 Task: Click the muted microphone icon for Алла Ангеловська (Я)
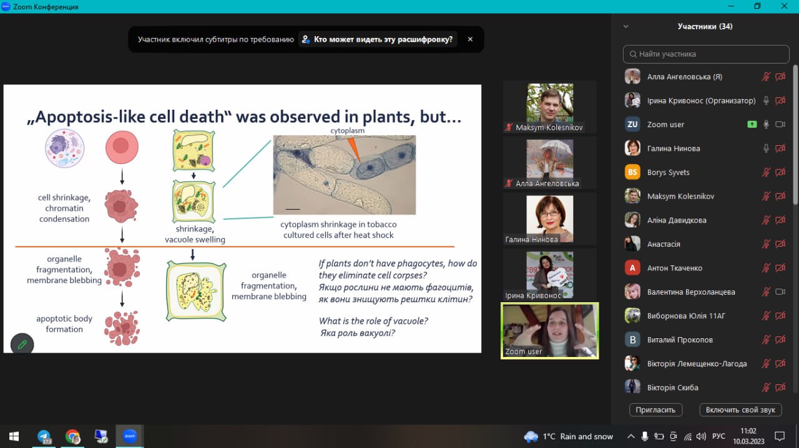766,77
